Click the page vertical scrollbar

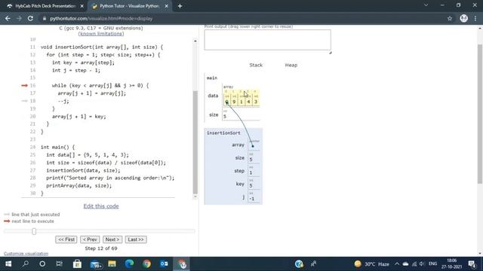pyautogui.click(x=480, y=114)
